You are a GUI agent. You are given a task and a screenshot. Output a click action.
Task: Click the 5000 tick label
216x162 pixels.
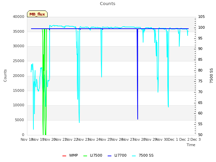tap(20, 120)
